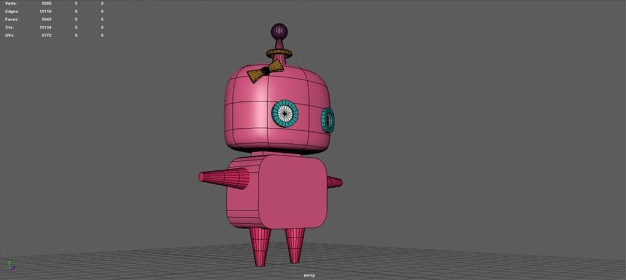Click the "Faces:" HUD label
The height and width of the screenshot is (280, 626).
coord(11,19)
